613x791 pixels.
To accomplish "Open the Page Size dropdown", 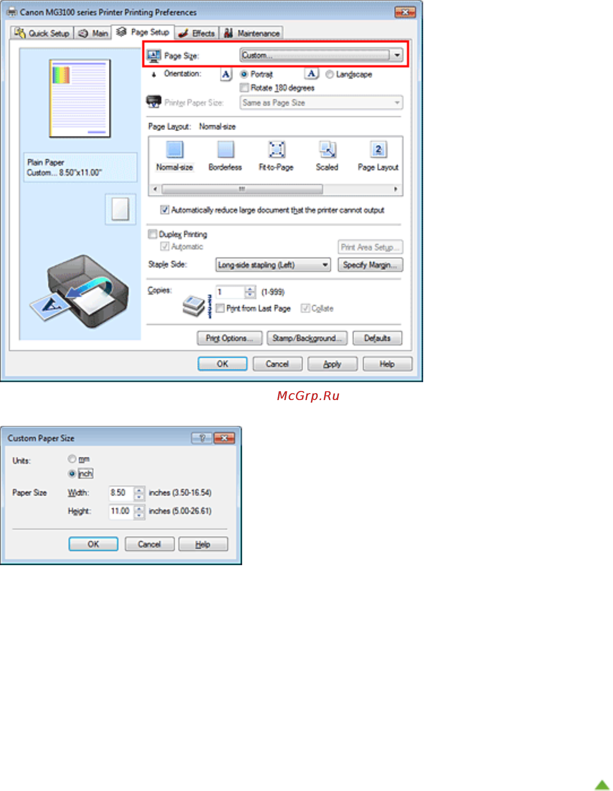I will tap(321, 55).
